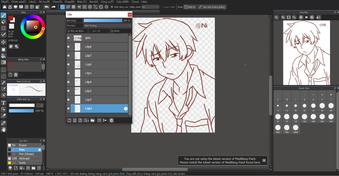Toggle the Khử răng cưa checkbox
This screenshot has width=339, height=176.
[112, 7]
